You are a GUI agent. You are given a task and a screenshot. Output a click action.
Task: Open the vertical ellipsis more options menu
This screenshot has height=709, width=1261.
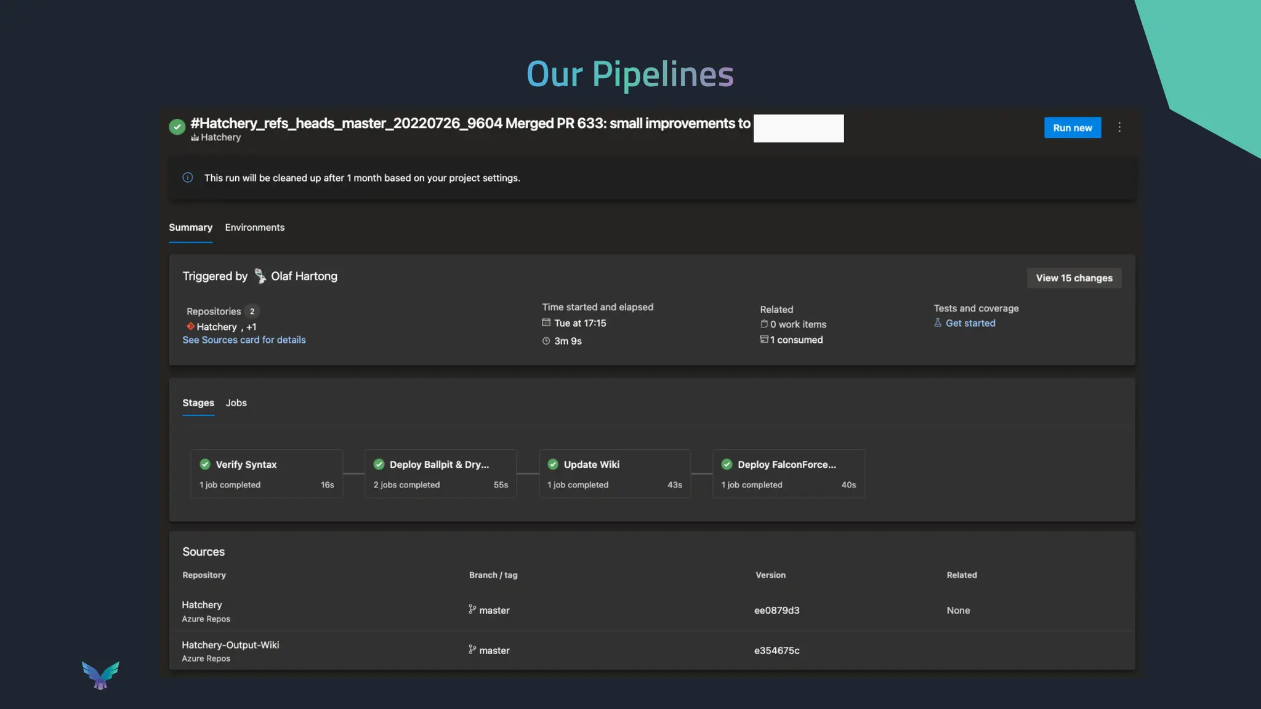[1119, 127]
